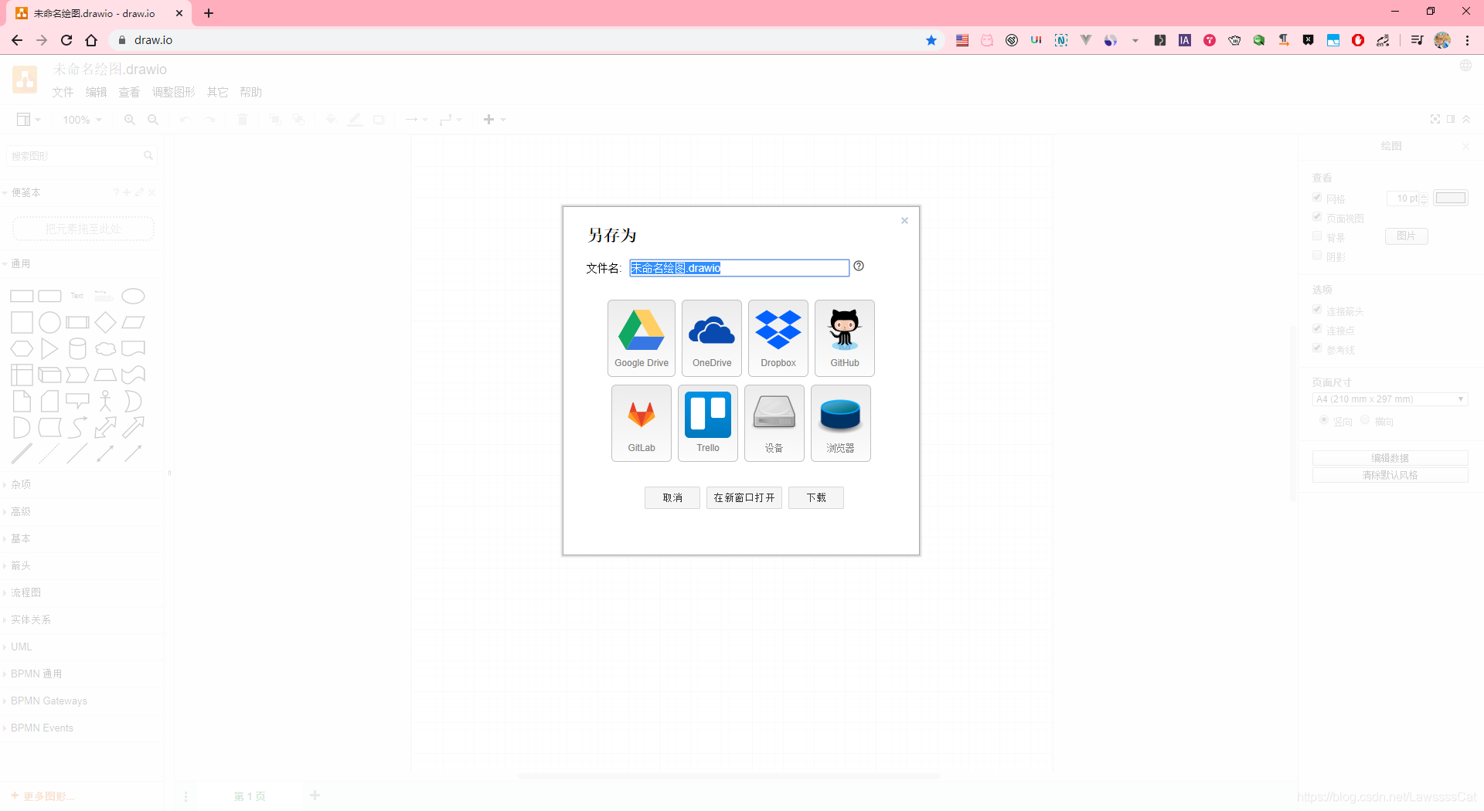Collapse the 通用 general shapes section
The height and width of the screenshot is (811, 1484).
click(21, 263)
